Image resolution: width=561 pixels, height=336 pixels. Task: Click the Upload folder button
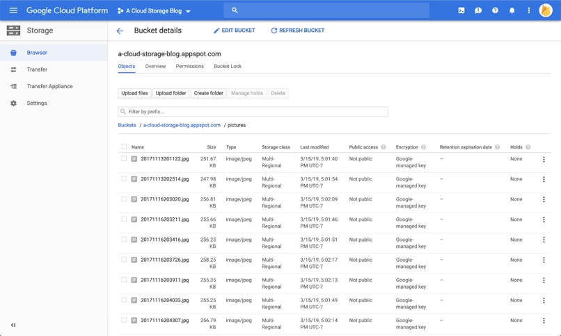coord(171,93)
